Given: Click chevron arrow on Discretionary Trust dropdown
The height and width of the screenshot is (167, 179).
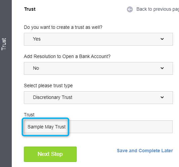Looking at the screenshot, I should [162, 97].
